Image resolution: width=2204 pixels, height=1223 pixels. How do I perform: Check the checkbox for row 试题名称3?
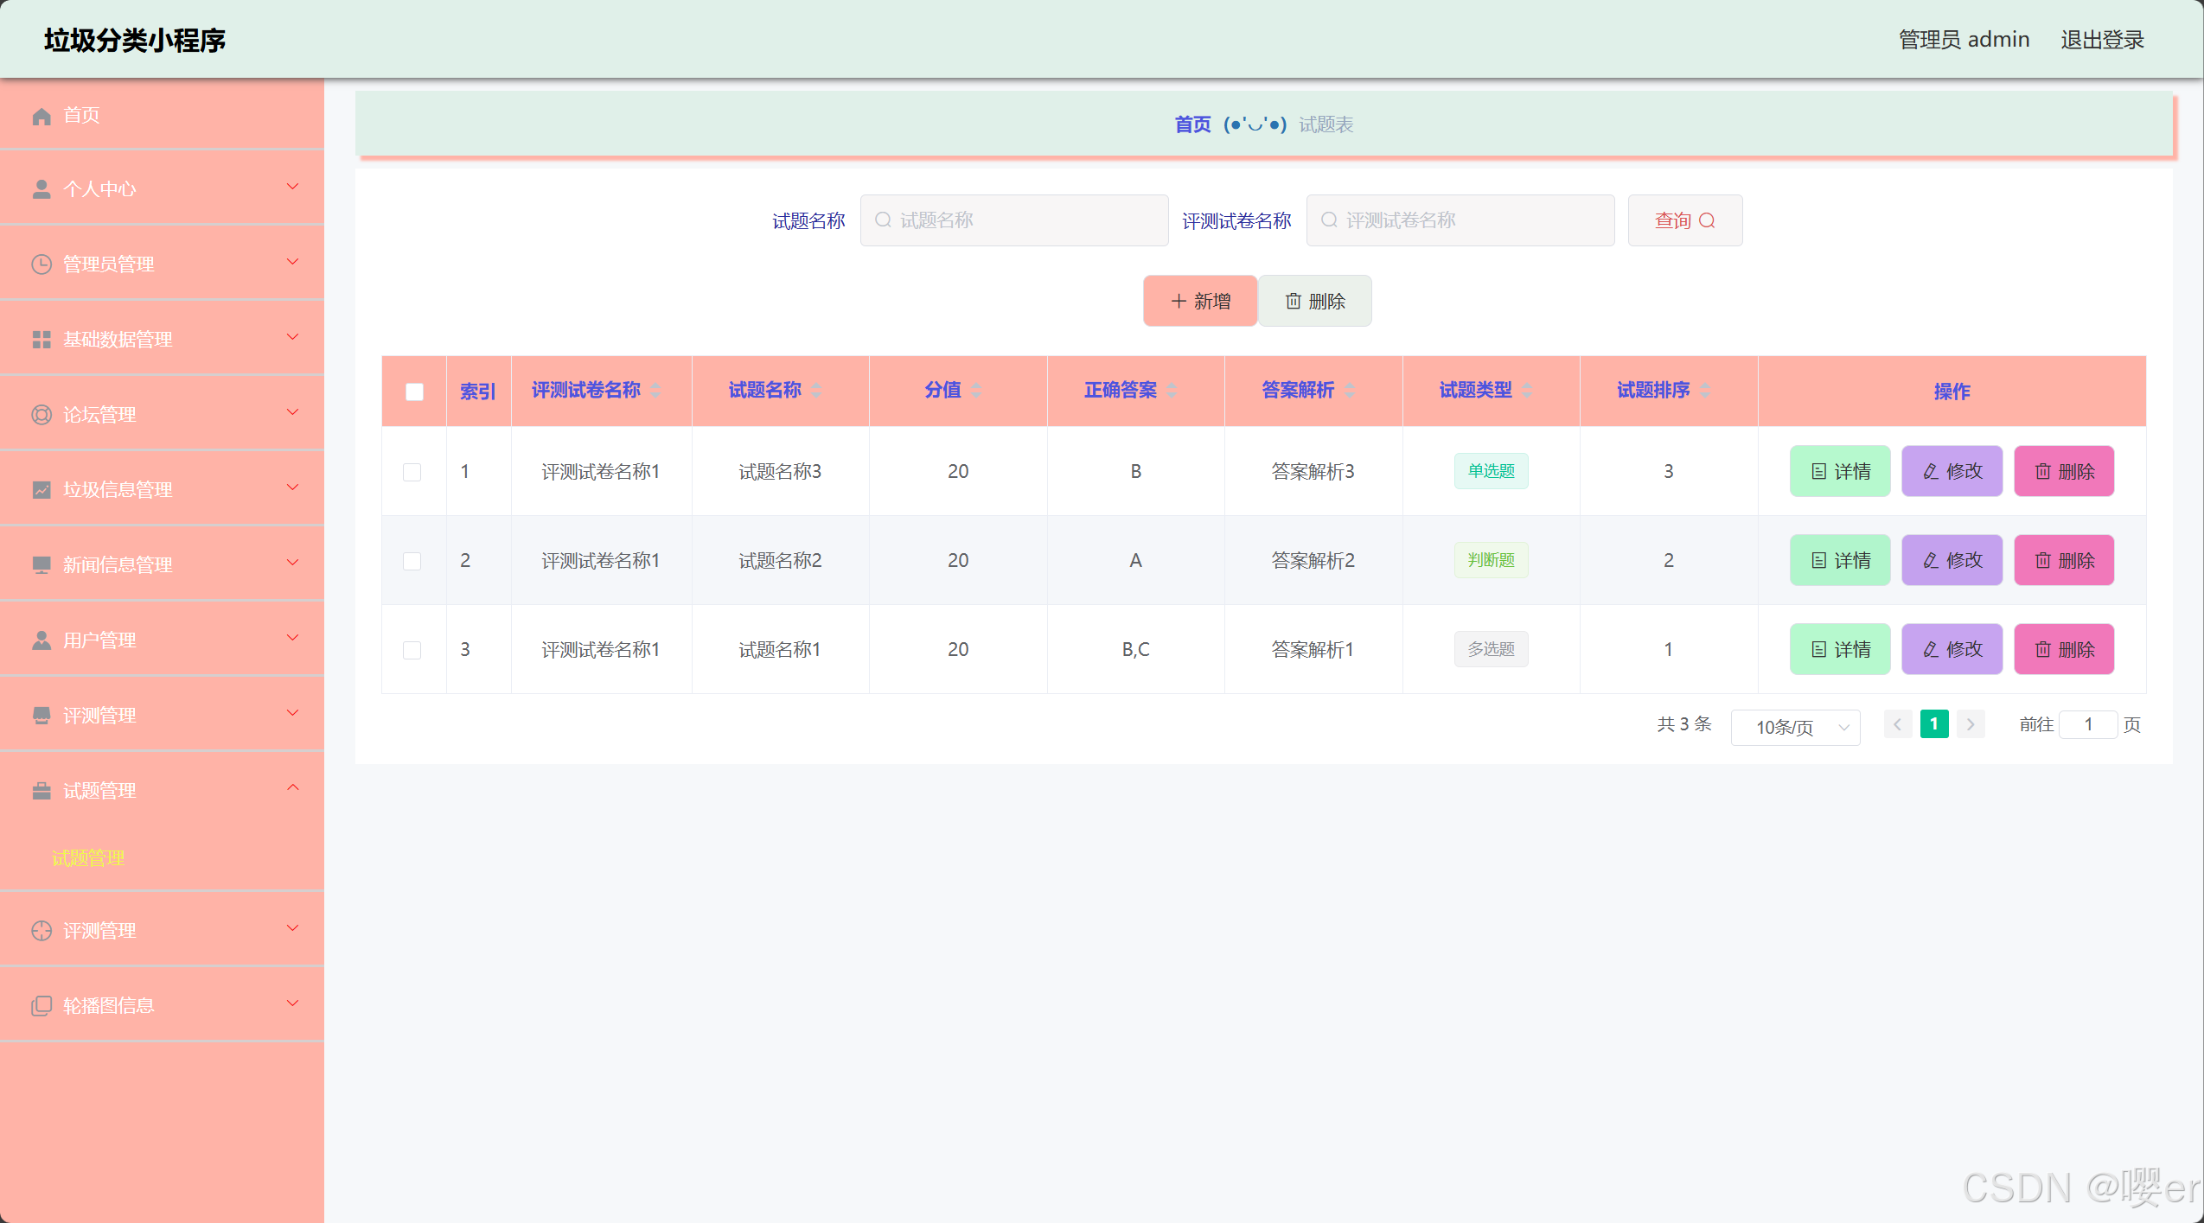[412, 471]
